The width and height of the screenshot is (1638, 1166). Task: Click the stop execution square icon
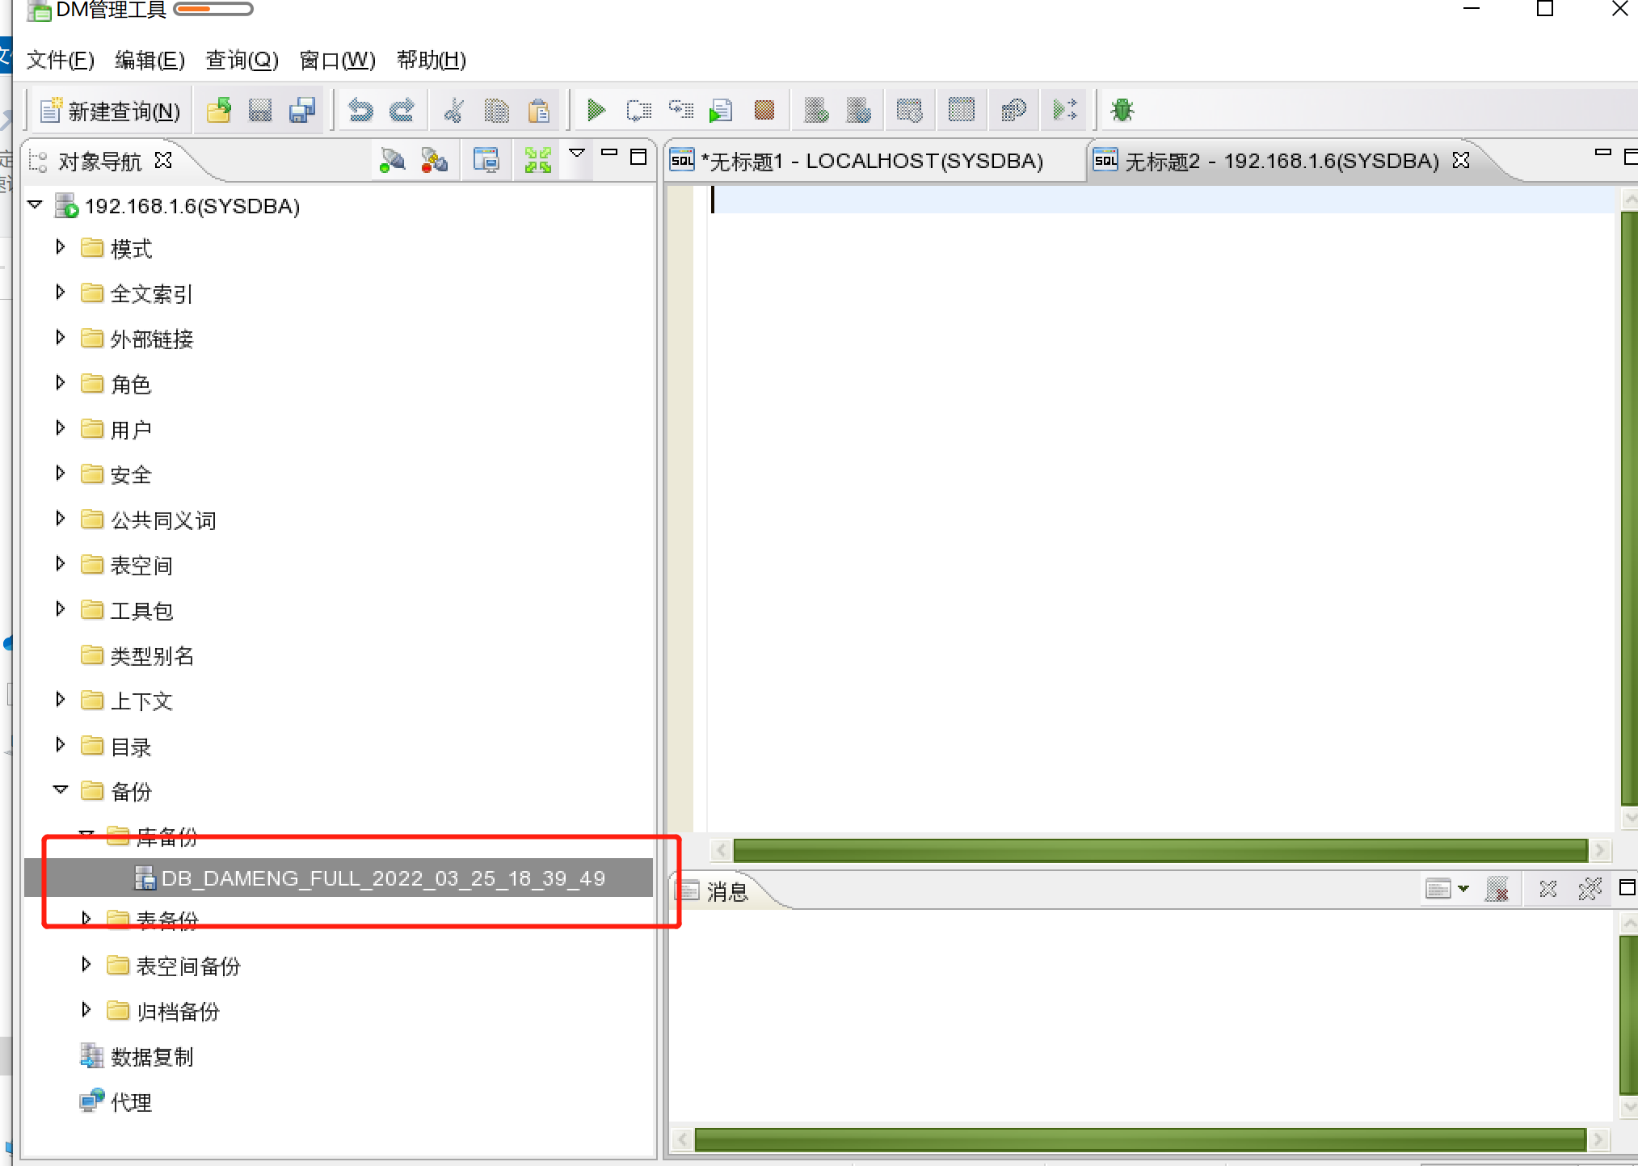764,110
